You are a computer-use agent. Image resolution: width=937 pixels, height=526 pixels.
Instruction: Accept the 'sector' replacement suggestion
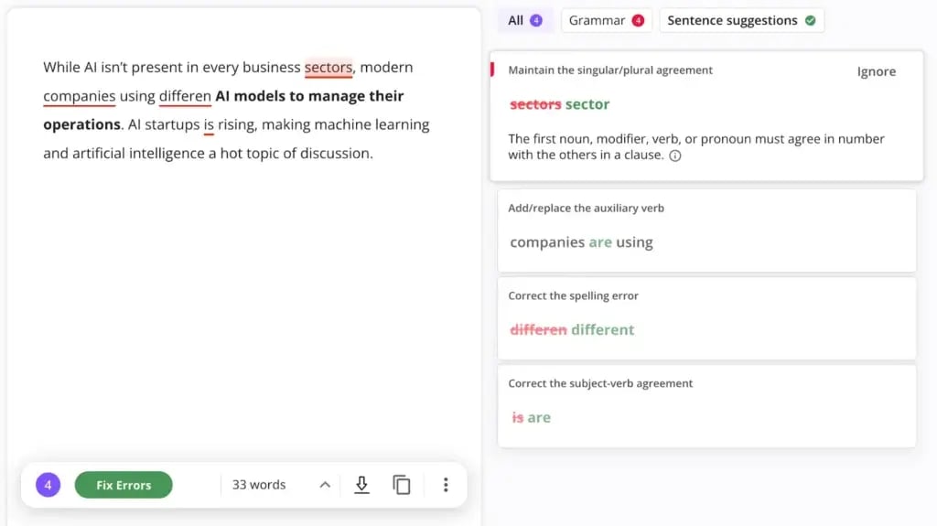tap(587, 104)
